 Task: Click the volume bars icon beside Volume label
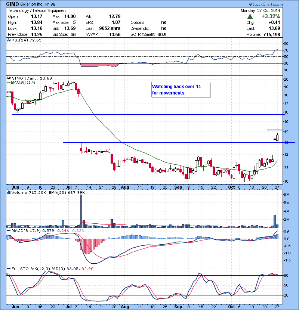pyautogui.click(x=9, y=192)
